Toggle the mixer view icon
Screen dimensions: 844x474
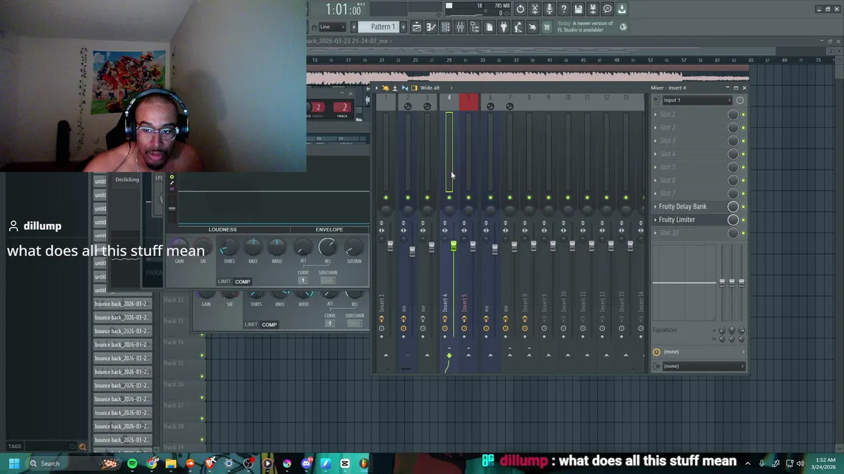pos(460,27)
